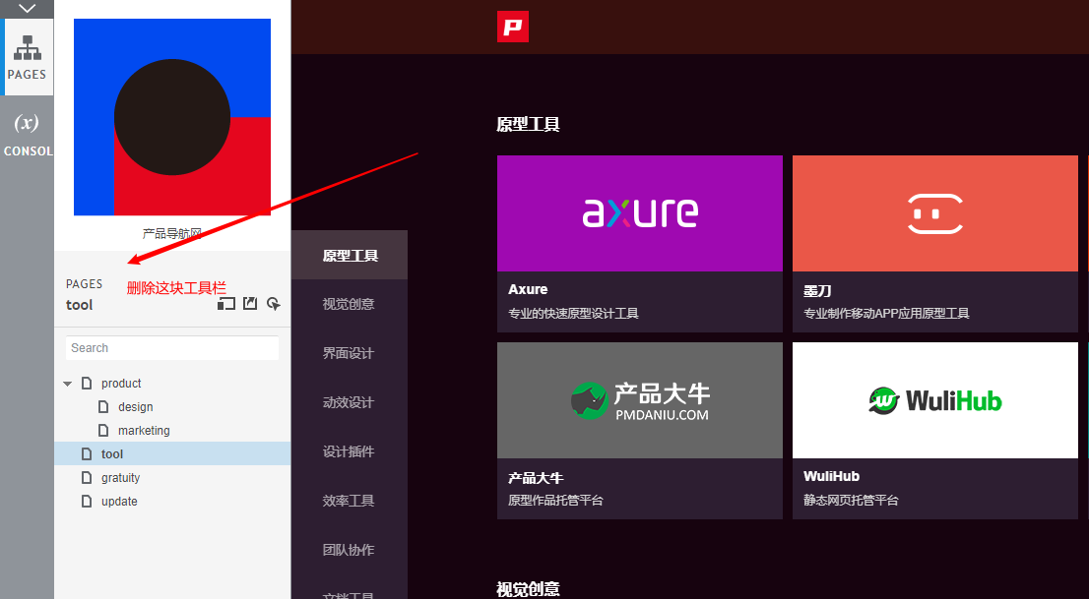Open the gratuity page
The width and height of the screenshot is (1089, 599).
point(120,478)
